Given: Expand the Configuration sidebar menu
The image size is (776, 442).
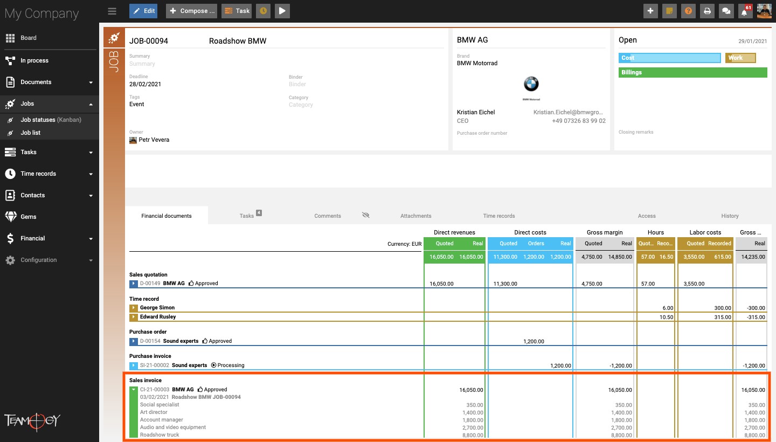Looking at the screenshot, I should pyautogui.click(x=50, y=260).
